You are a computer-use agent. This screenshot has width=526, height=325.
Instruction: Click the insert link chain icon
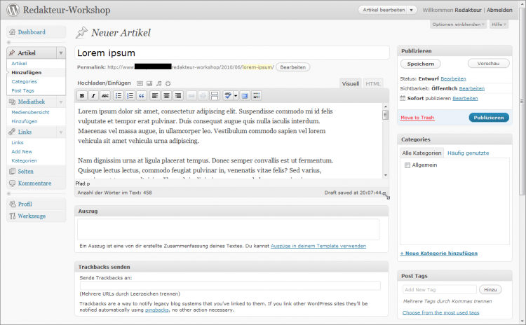191,96
